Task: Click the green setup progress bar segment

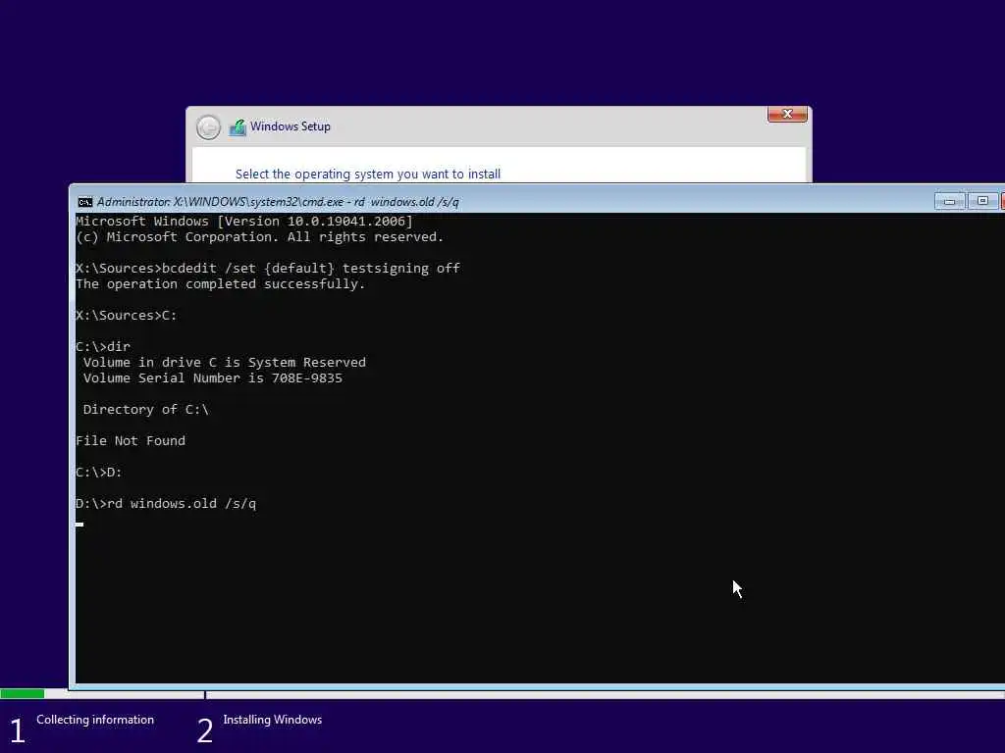Action: pyautogui.click(x=23, y=694)
